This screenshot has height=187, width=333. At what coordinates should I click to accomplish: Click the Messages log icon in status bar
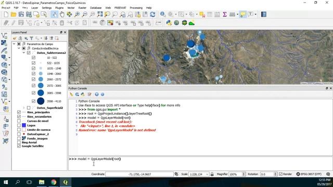click(328, 174)
